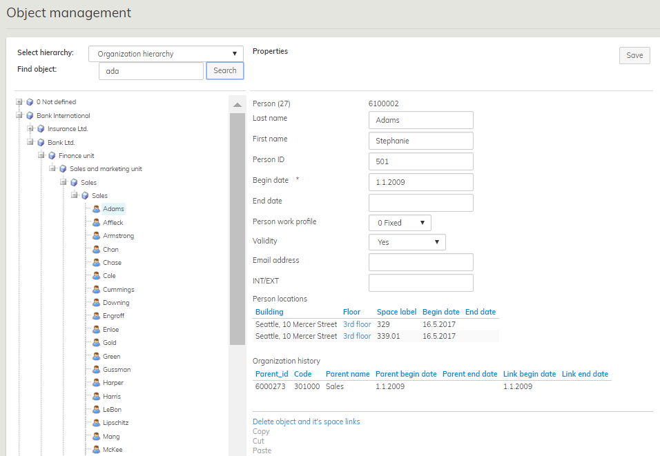Click the Email address input field
The height and width of the screenshot is (456, 660).
tap(420, 262)
